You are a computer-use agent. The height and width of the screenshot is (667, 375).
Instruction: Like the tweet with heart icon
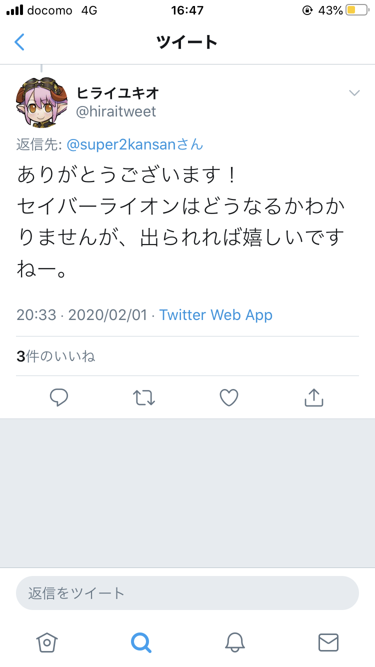229,397
